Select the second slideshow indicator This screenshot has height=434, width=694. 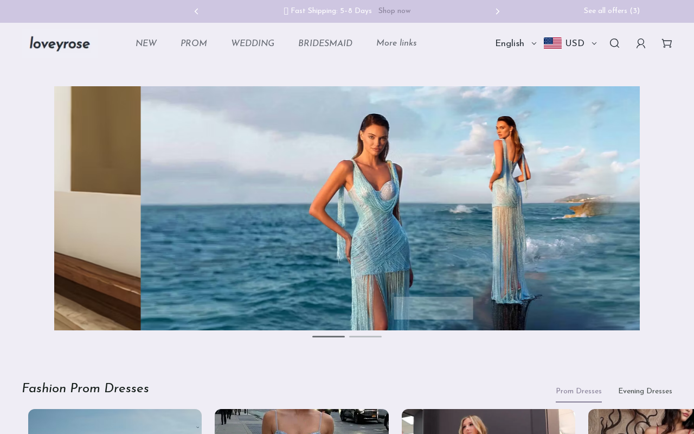click(365, 336)
